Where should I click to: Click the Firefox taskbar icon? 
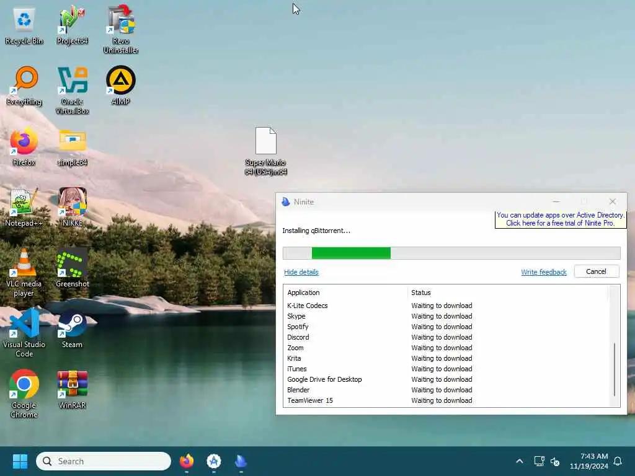pos(187,461)
